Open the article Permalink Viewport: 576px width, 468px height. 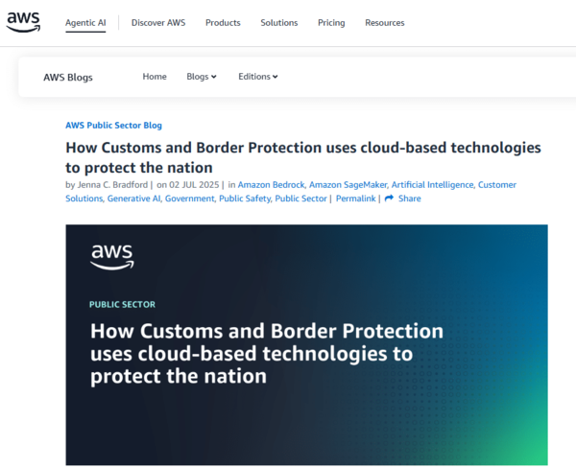point(355,199)
